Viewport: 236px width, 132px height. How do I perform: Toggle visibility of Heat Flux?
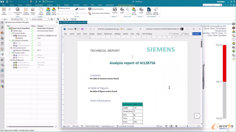tap(14, 58)
